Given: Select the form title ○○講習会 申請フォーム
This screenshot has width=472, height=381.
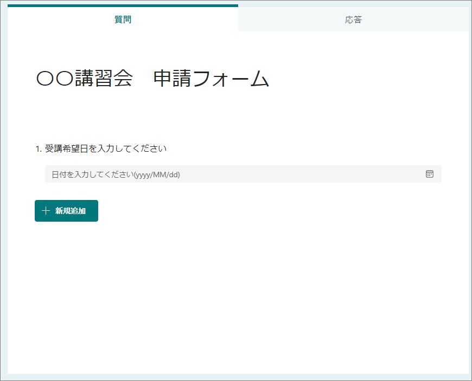Looking at the screenshot, I should click(x=152, y=79).
